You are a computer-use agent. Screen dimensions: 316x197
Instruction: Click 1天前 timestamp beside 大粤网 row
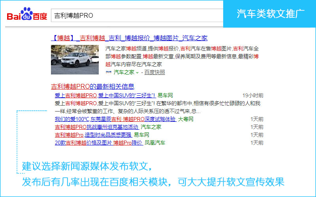click(257, 119)
